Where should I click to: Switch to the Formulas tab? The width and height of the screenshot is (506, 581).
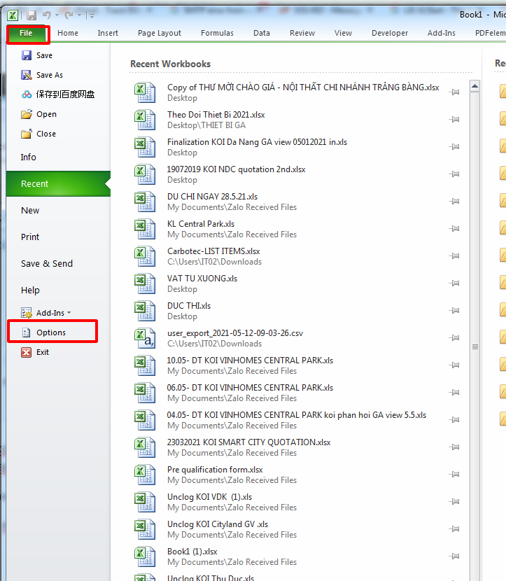click(x=217, y=34)
